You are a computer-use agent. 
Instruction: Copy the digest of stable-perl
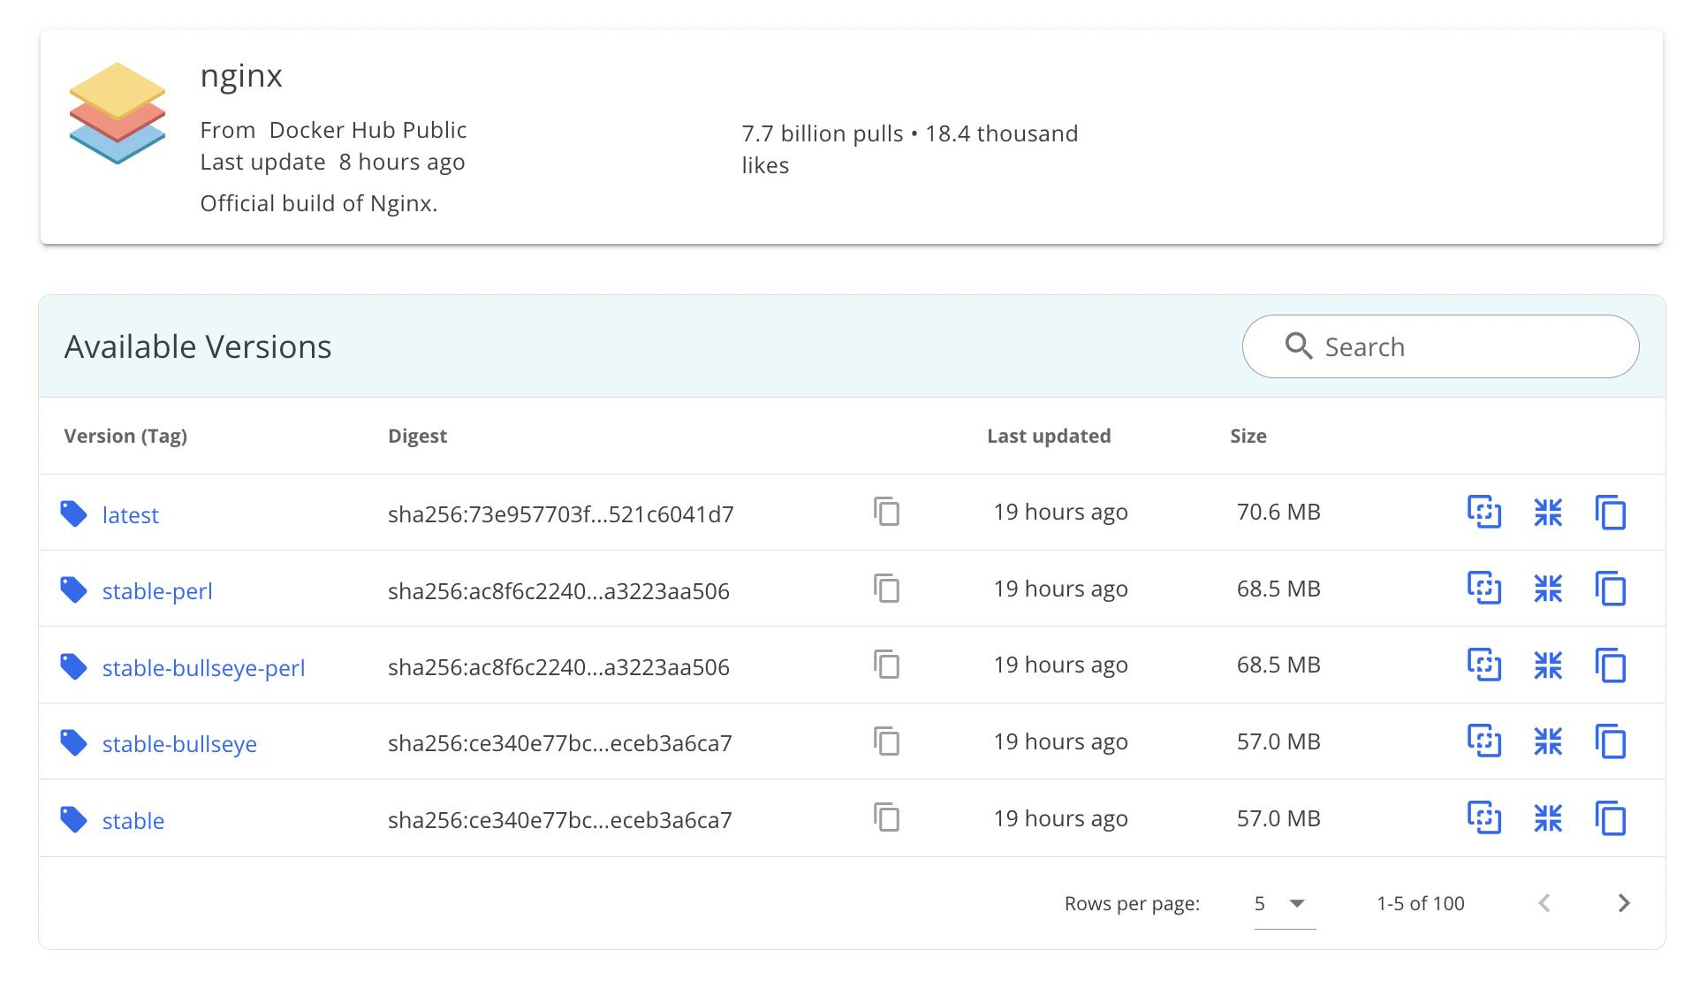[886, 589]
